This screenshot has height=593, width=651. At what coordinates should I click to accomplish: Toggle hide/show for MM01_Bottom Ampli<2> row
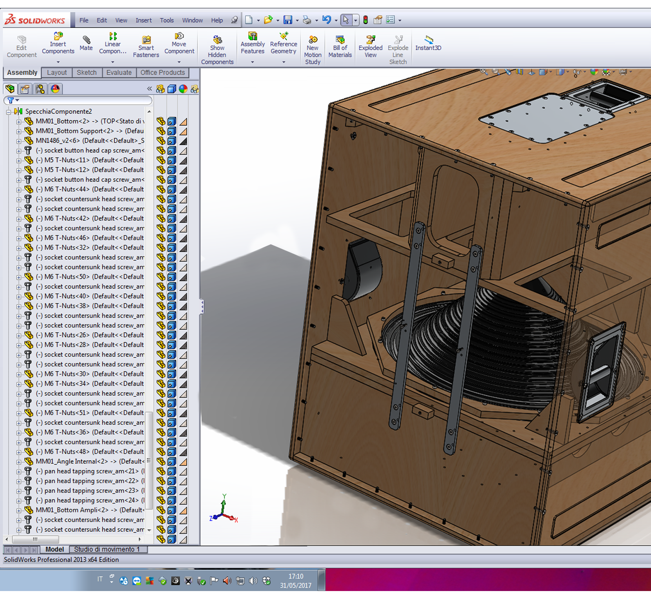point(161,510)
